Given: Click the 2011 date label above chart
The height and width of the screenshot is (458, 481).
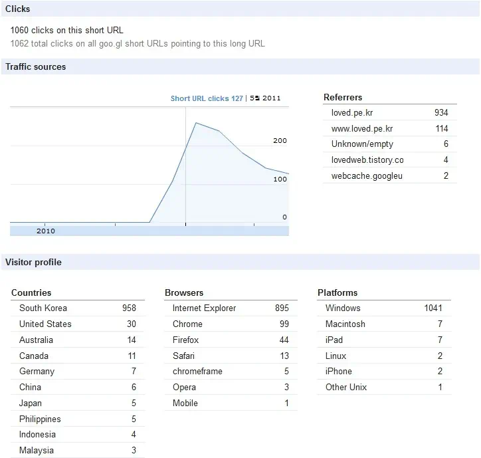Looking at the screenshot, I should click(265, 98).
